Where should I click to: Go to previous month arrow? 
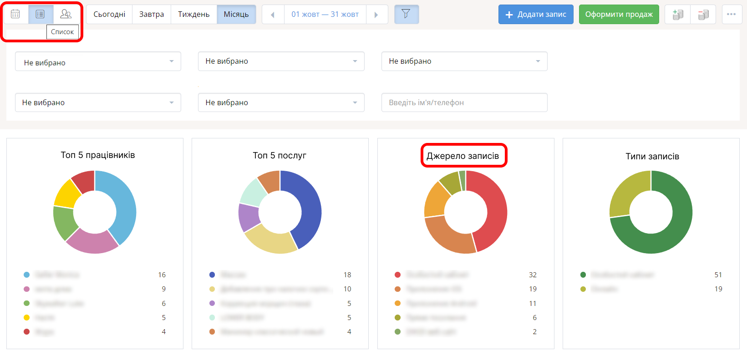(273, 15)
